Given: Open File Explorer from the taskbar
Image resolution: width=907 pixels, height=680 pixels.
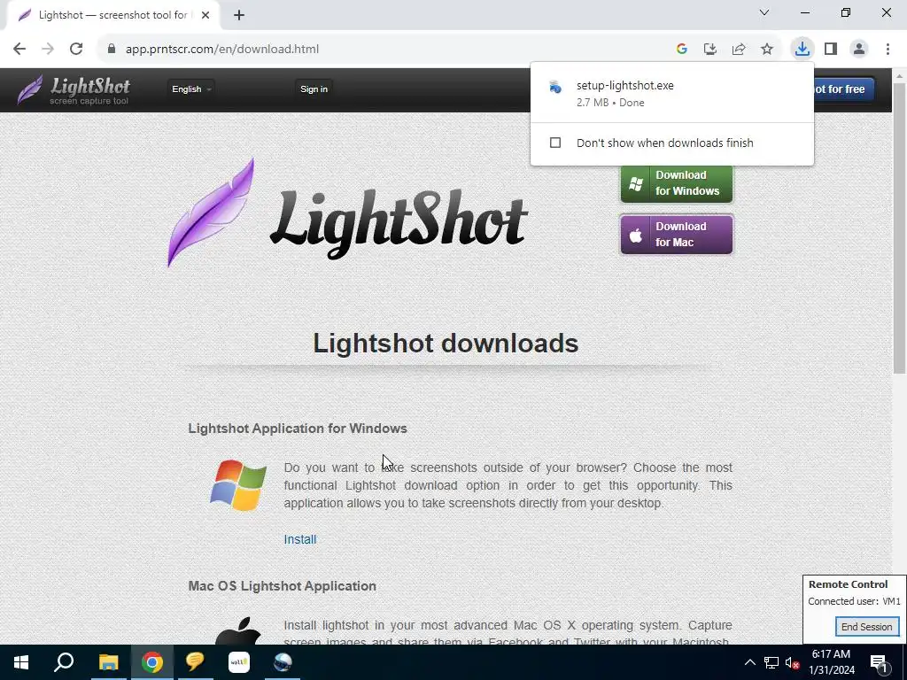Looking at the screenshot, I should pyautogui.click(x=108, y=662).
